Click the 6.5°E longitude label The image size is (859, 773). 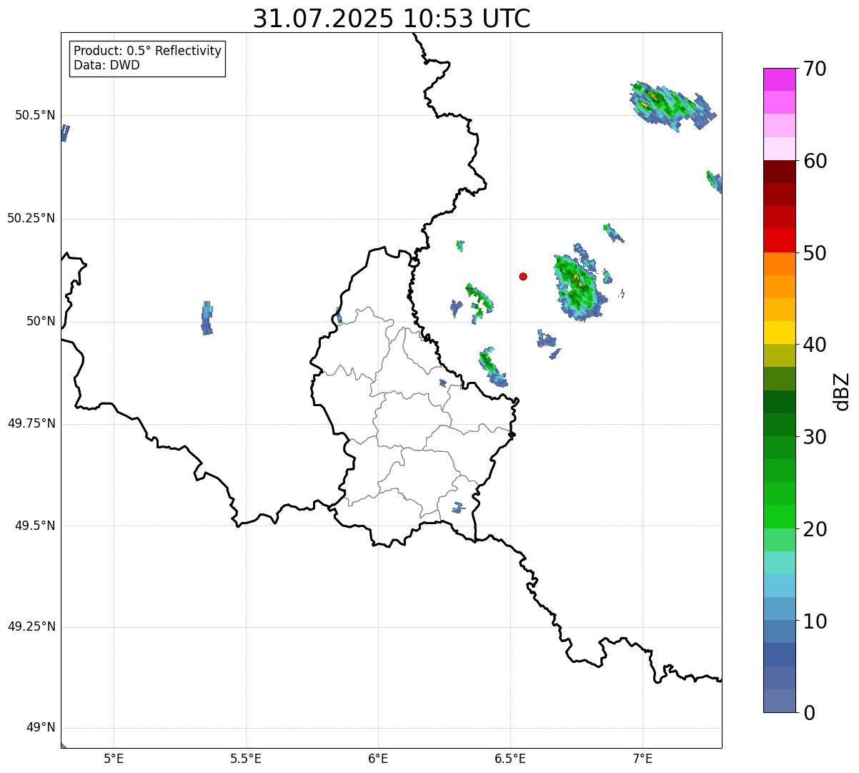coord(510,758)
